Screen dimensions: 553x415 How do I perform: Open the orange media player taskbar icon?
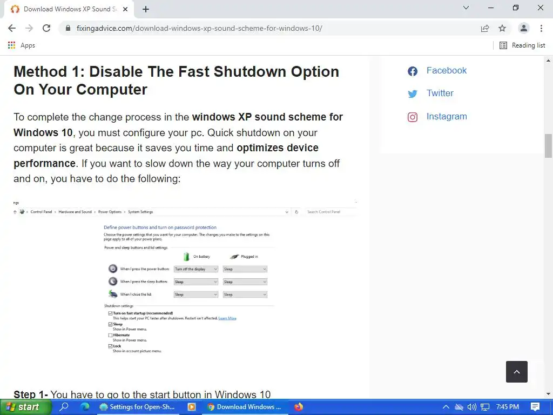pos(192,407)
